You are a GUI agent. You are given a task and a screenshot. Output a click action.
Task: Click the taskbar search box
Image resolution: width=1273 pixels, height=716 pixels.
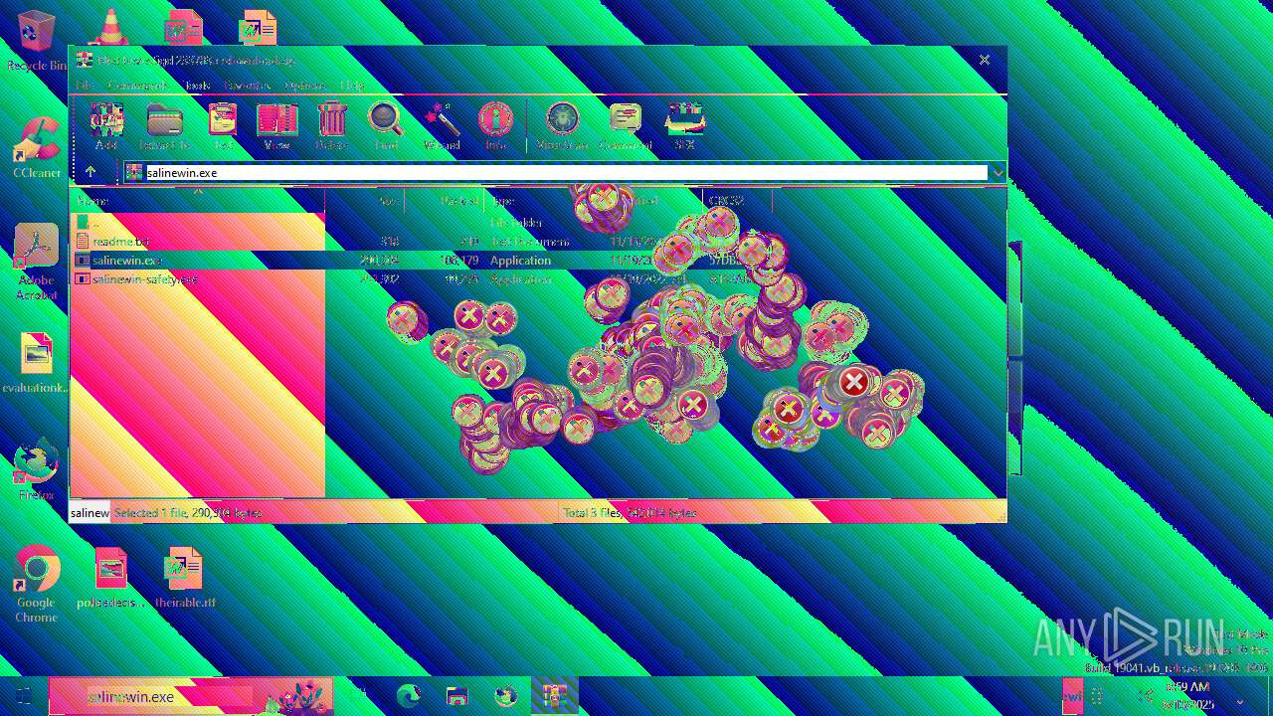pos(191,696)
